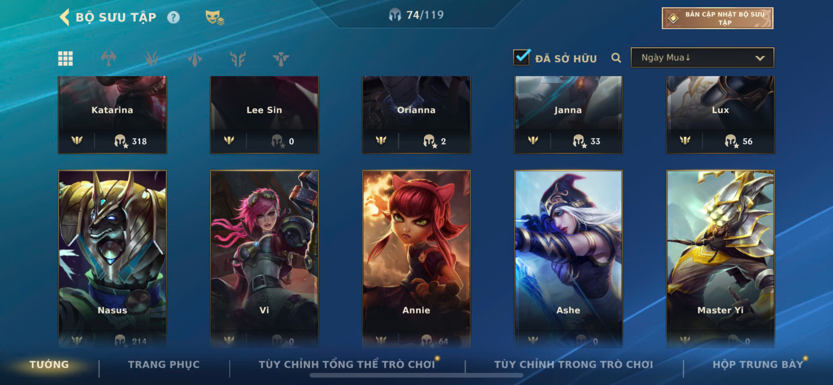The width and height of the screenshot is (833, 385).
Task: Filter by the second role emblem icon
Action: coord(151,59)
